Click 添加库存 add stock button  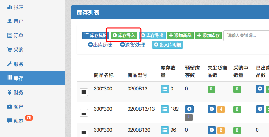(208, 36)
